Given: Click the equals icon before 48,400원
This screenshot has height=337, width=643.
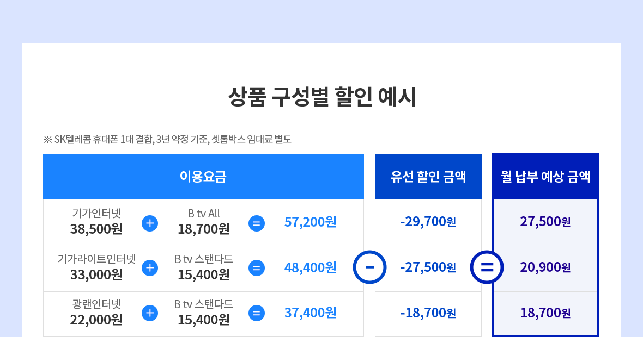Looking at the screenshot, I should tap(257, 268).
